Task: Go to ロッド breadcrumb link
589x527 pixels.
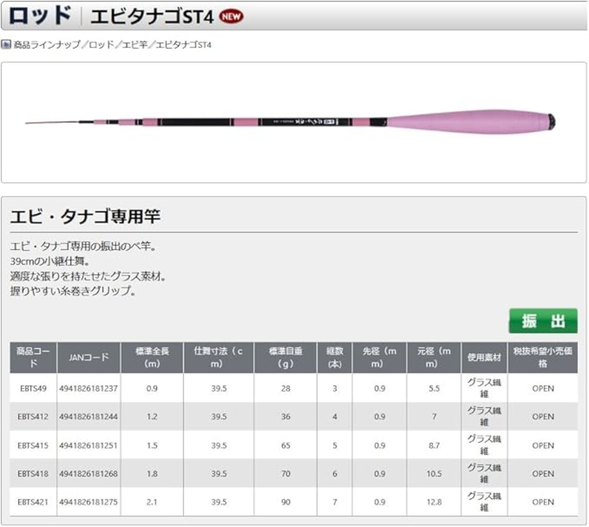Action: click(101, 45)
